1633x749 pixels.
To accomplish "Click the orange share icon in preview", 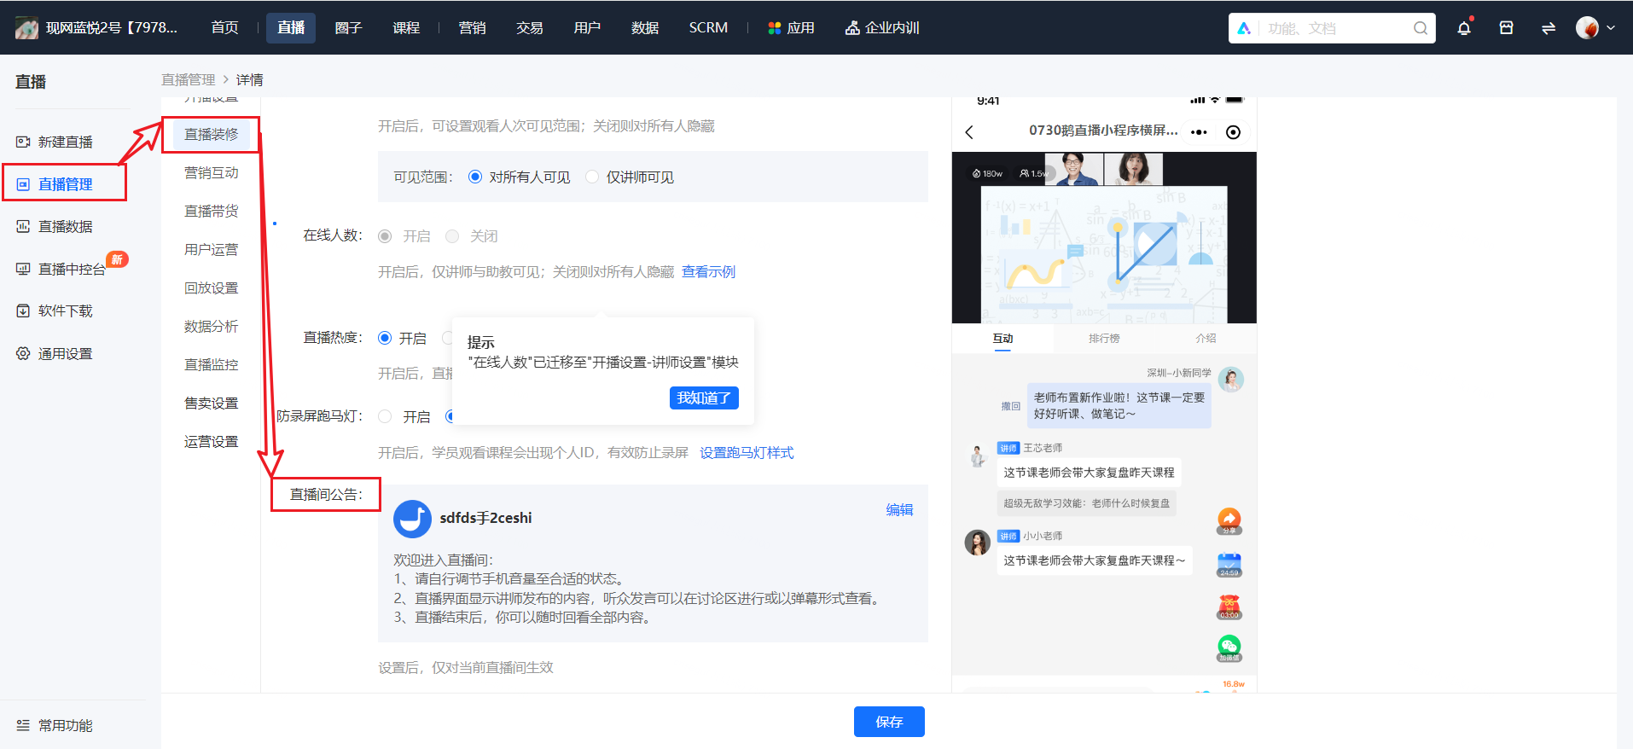I will (1229, 520).
